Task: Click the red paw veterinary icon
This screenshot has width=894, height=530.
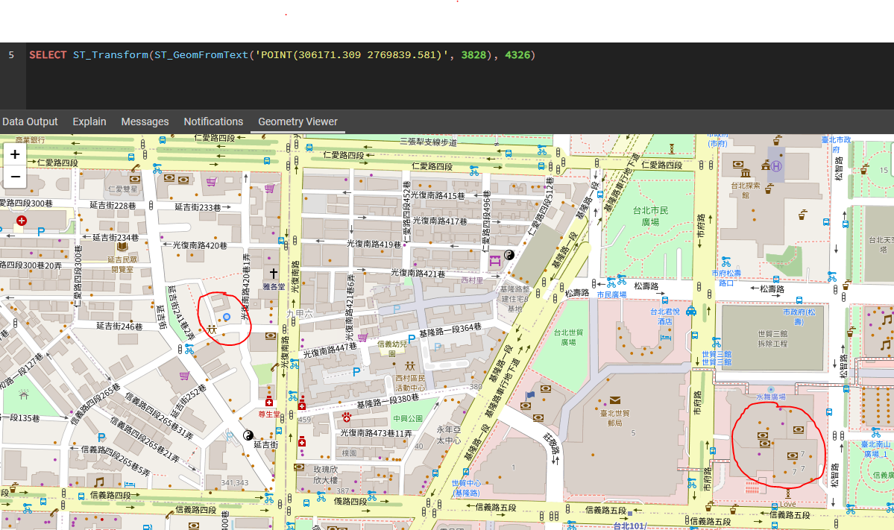Action: pos(346,416)
